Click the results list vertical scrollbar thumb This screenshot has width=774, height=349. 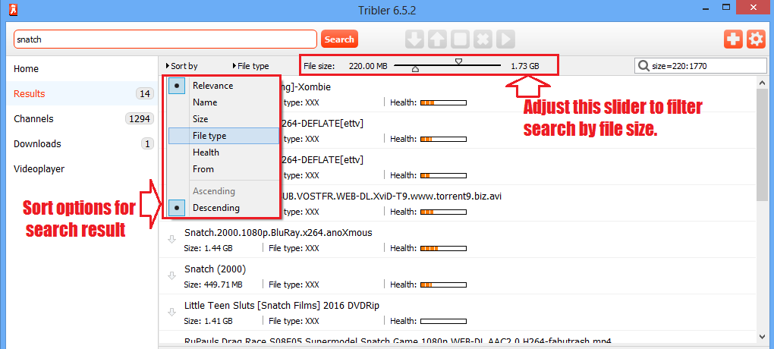point(760,144)
